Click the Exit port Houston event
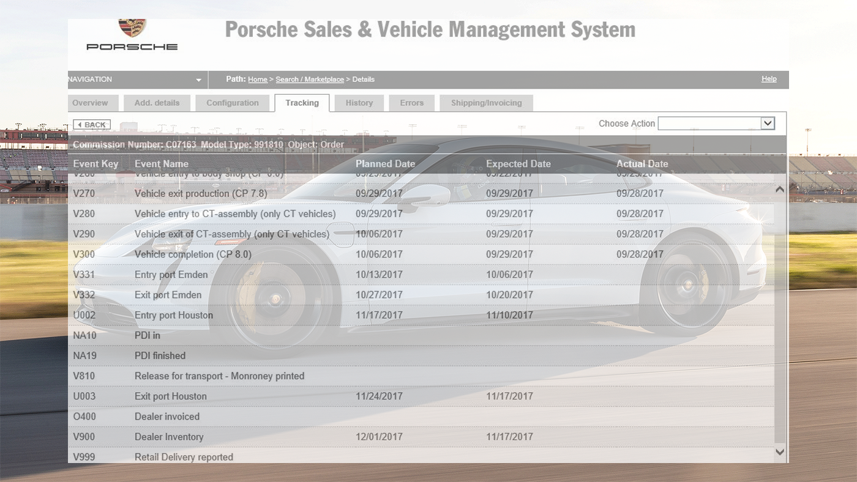 tap(171, 396)
